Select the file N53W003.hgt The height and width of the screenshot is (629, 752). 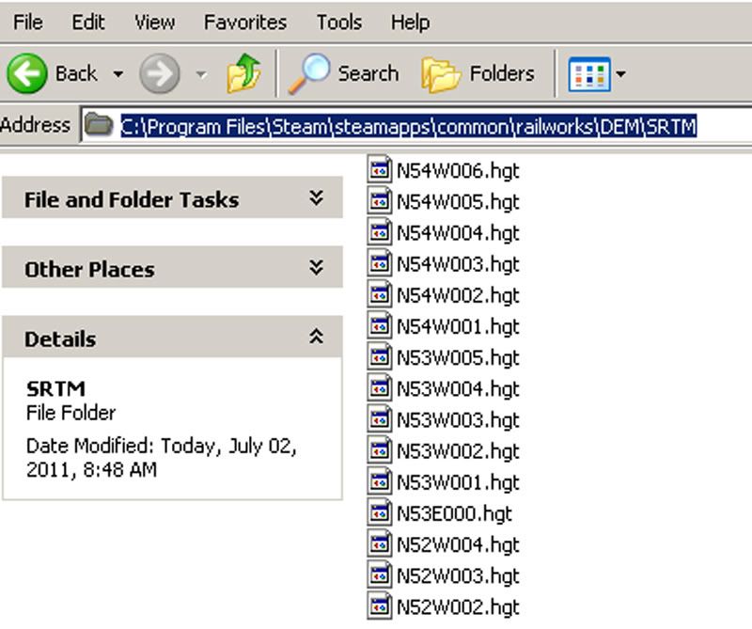(x=457, y=419)
